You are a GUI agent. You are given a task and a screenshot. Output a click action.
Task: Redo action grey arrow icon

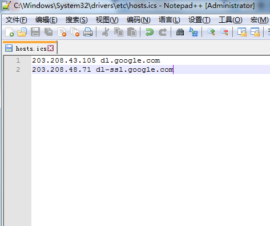(163, 32)
